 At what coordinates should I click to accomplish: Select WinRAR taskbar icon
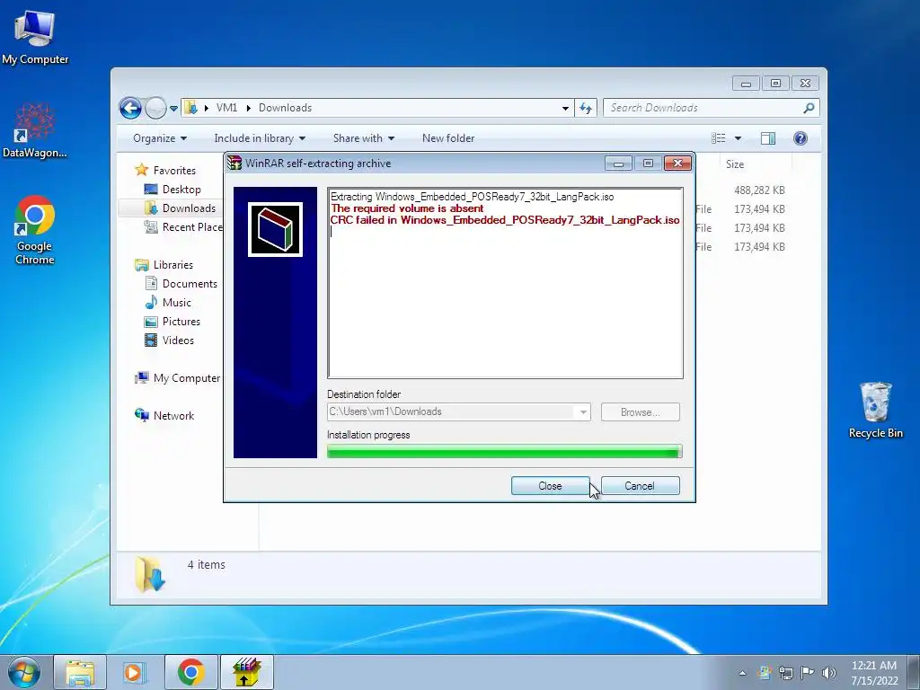pos(246,672)
